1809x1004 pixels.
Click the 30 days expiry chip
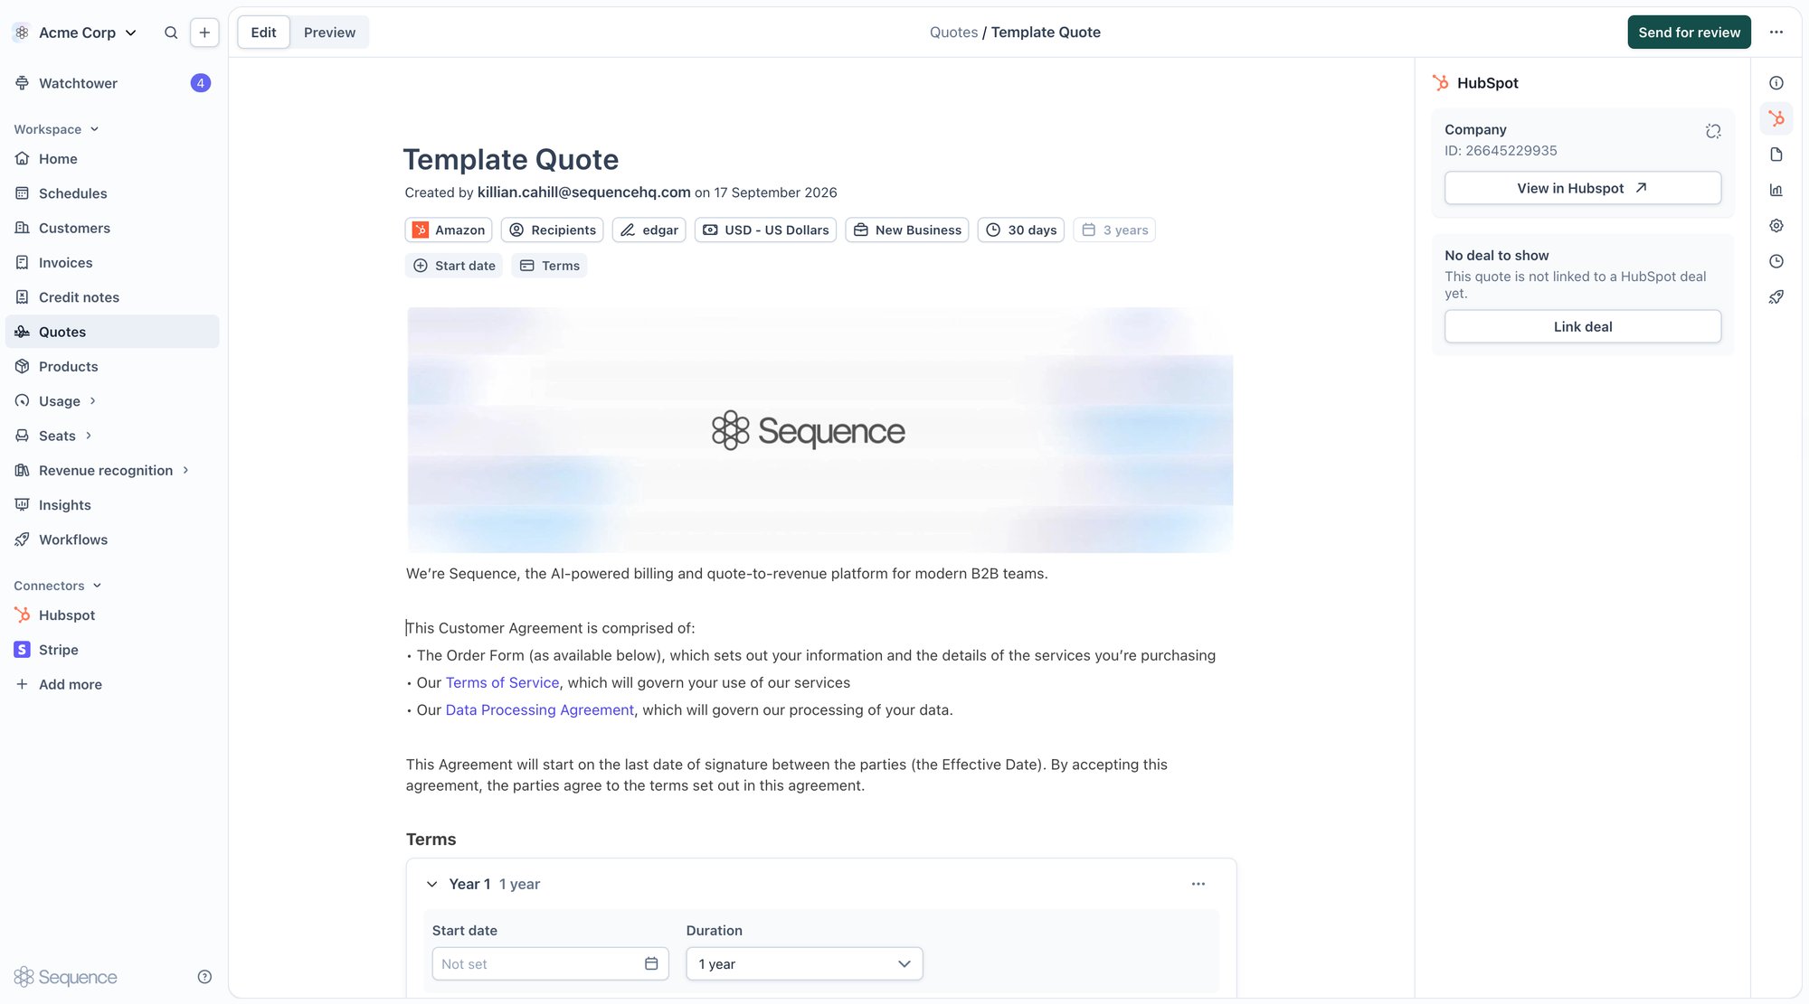[x=1020, y=230]
